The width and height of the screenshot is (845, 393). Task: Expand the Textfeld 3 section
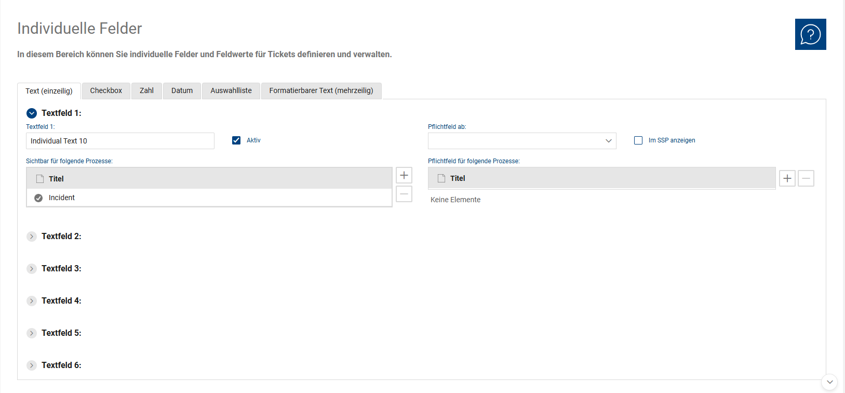pos(32,269)
